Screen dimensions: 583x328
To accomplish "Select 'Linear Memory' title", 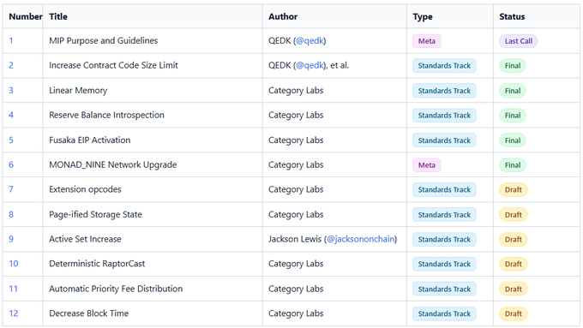I will click(x=78, y=90).
